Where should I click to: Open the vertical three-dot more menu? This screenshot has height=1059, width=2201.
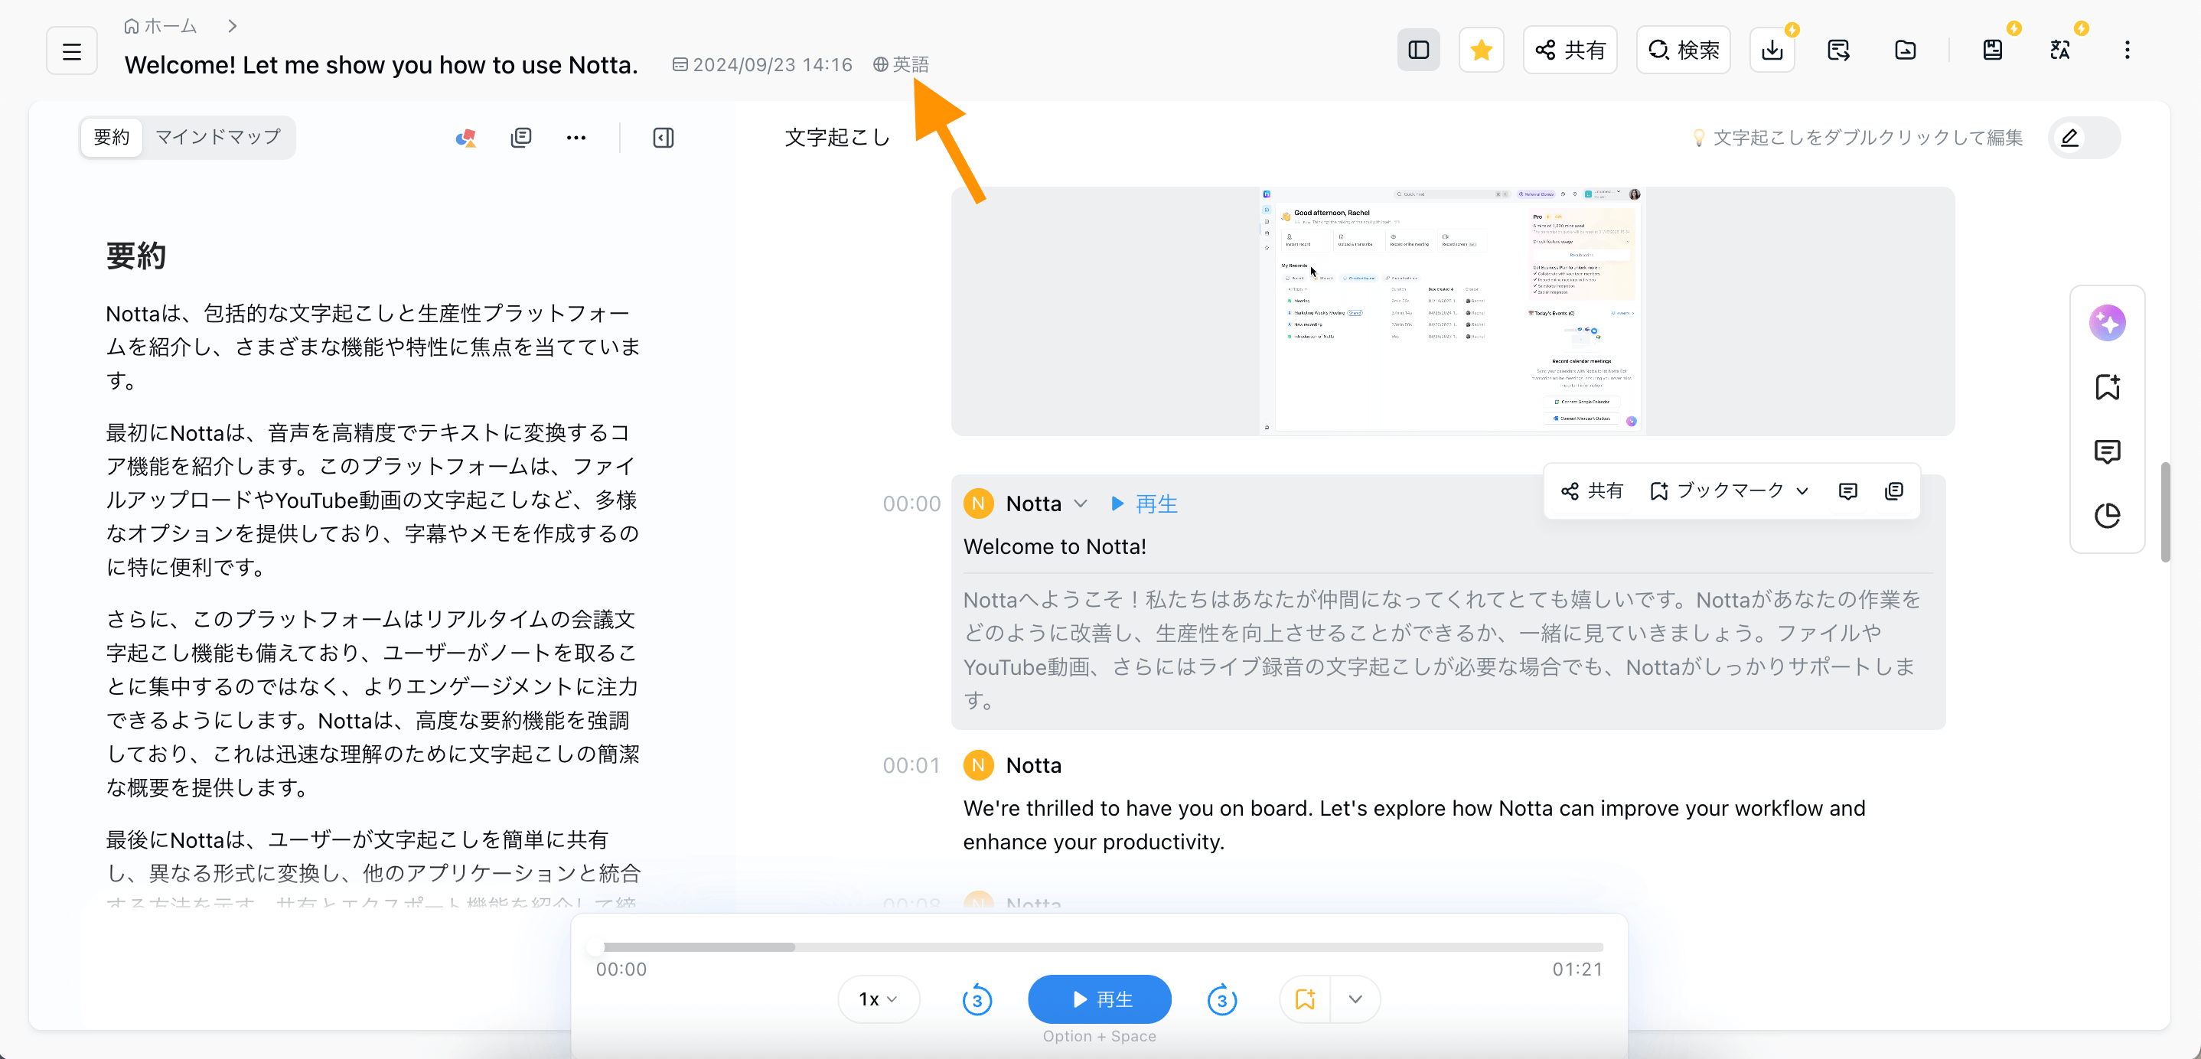click(2128, 50)
